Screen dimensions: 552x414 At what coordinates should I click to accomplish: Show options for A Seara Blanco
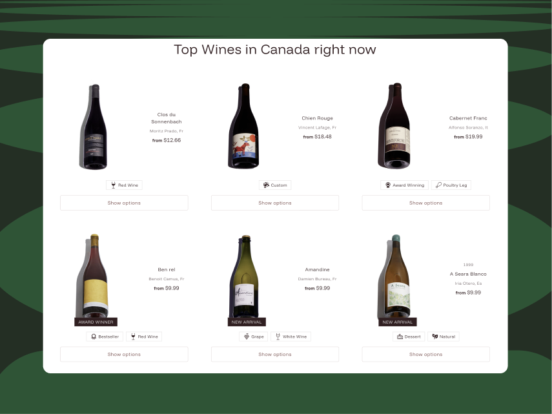point(425,354)
